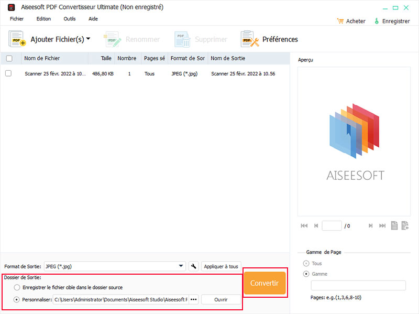The width and height of the screenshot is (419, 314).
Task: Toggle the select-all files checkbox in header
Action: 9,58
